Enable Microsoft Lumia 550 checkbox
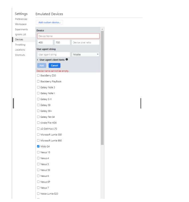The height and width of the screenshot is (202, 189). click(38, 134)
